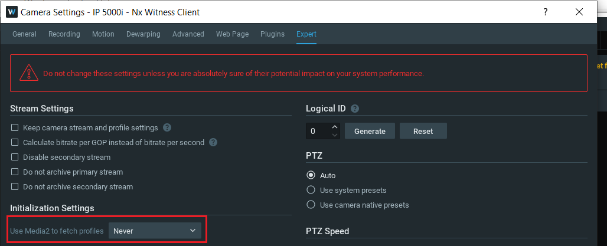Switch to the Plugins tab
The image size is (607, 246).
click(x=273, y=34)
